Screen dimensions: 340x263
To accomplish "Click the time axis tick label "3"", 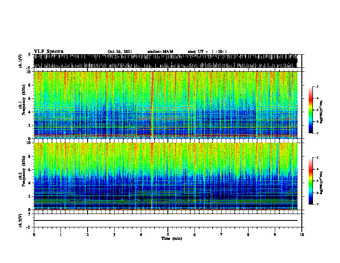I will (x=114, y=235).
